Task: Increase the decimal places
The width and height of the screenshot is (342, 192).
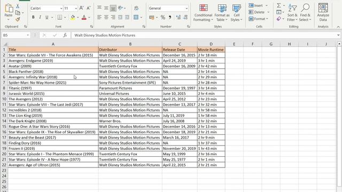Action: coord(178,18)
